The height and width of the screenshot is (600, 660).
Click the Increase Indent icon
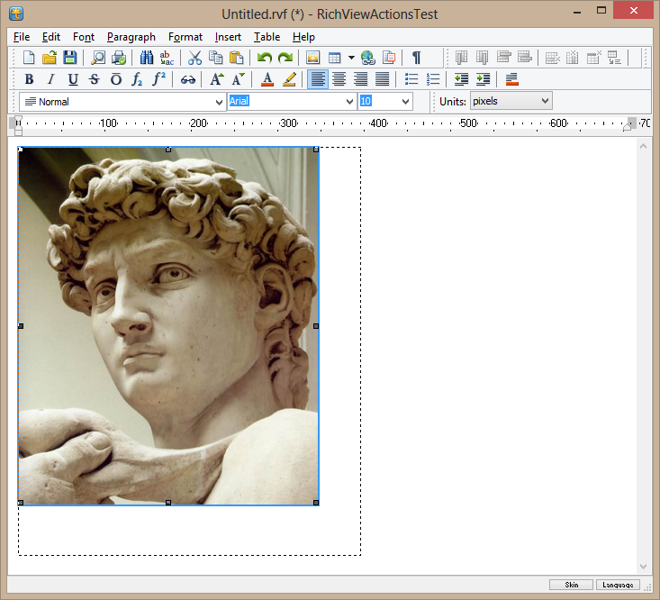pyautogui.click(x=484, y=79)
